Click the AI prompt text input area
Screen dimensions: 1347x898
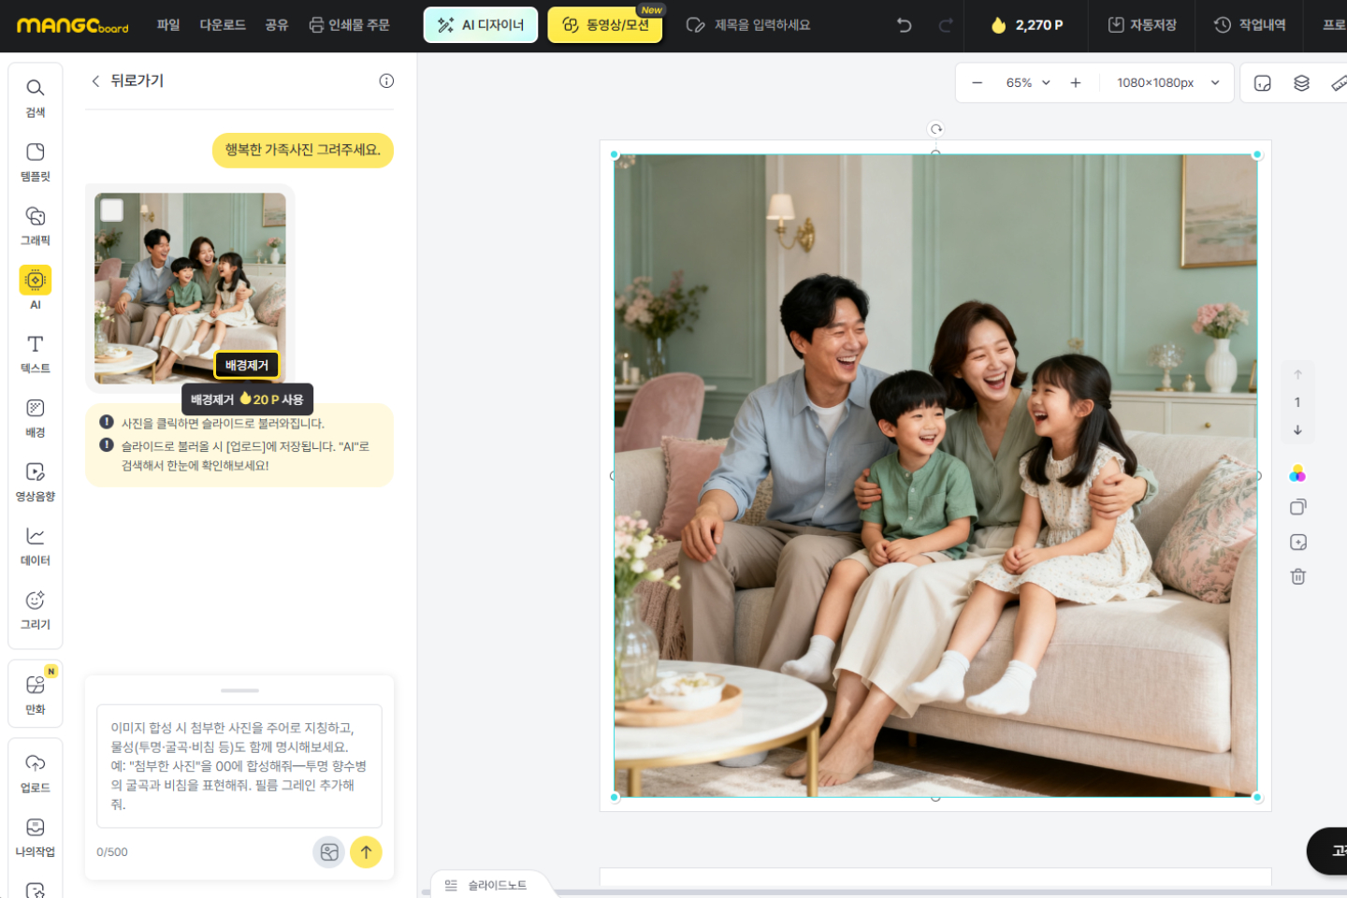click(239, 766)
